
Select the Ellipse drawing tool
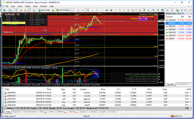(111, 10)
